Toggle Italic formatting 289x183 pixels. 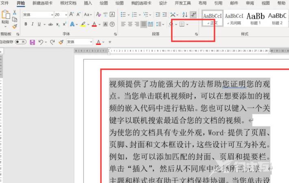tap(33, 24)
